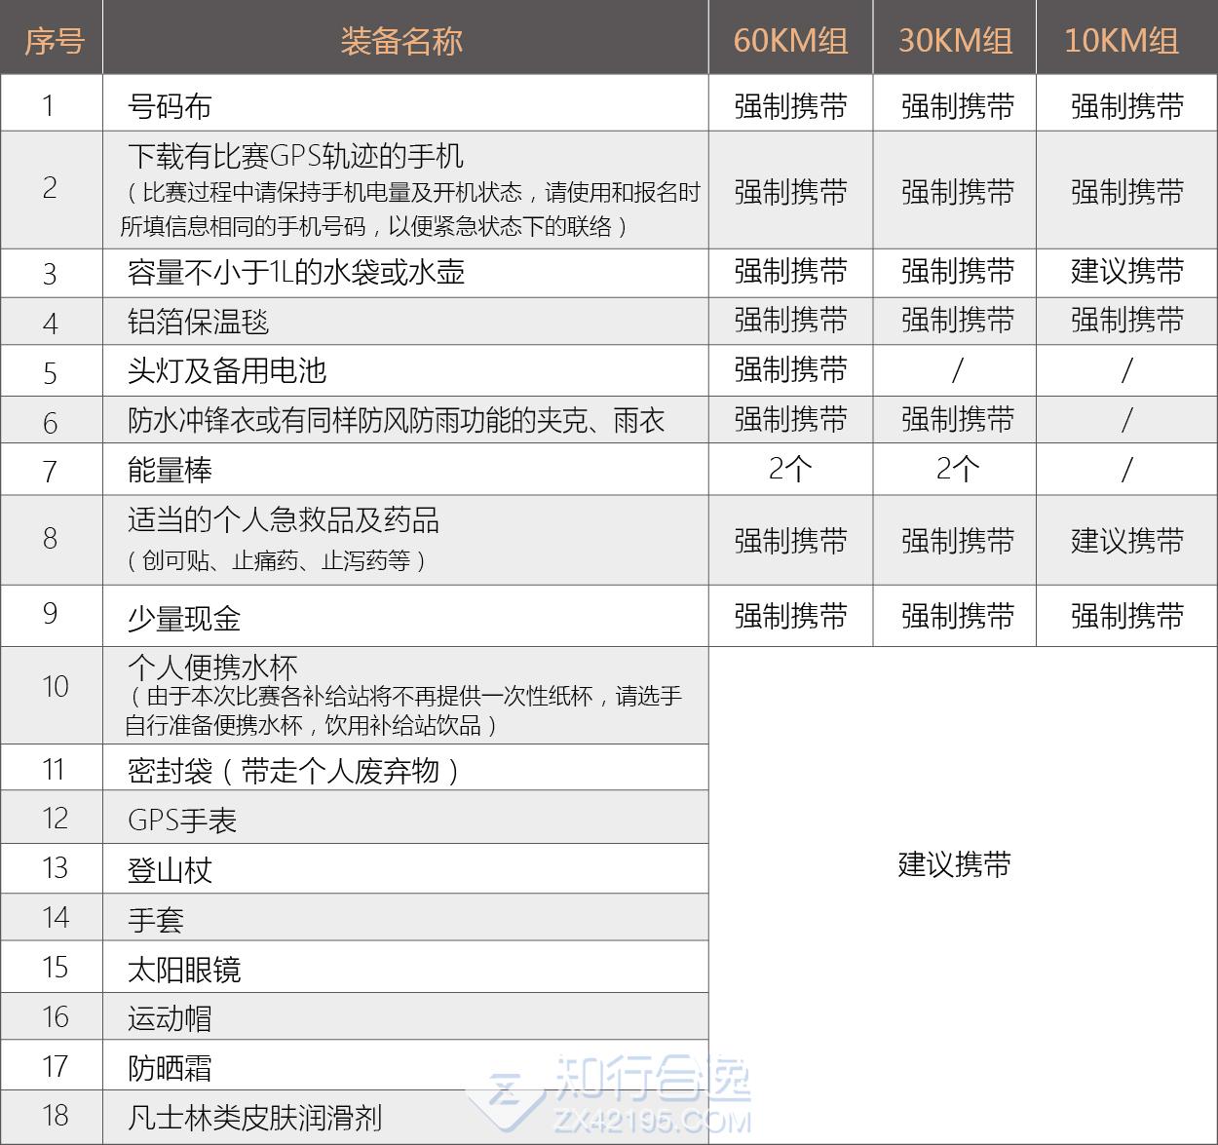1218x1145 pixels.
Task: Select the 太阳眼镜 row
Action: pyautogui.click(x=183, y=969)
